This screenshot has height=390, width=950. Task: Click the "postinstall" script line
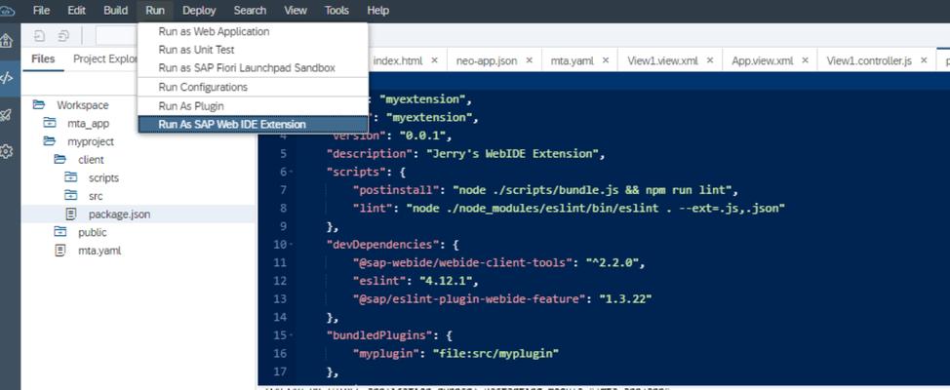544,190
